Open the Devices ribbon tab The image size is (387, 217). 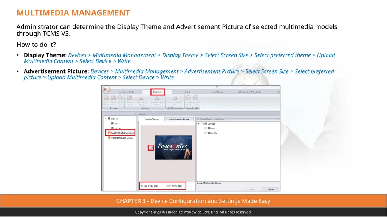pyautogui.click(x=157, y=92)
